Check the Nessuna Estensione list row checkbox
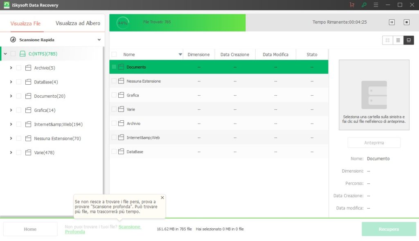This screenshot has width=419, height=241. [x=114, y=81]
